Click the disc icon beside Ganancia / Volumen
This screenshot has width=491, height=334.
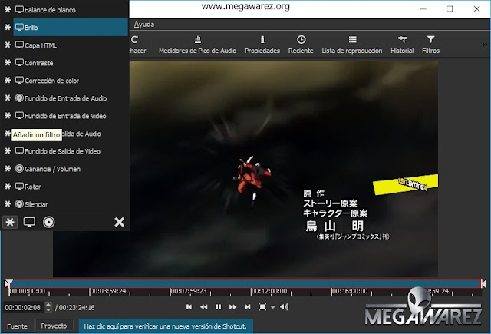[x=19, y=169]
